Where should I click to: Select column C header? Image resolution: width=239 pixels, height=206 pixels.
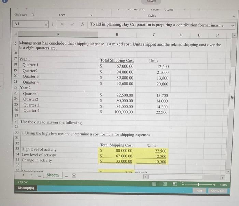click(x=154, y=35)
